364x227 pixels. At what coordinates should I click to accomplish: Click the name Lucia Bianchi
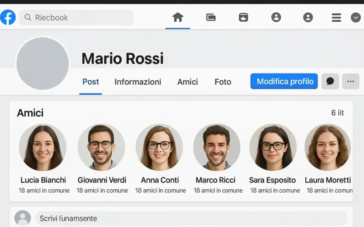point(43,180)
